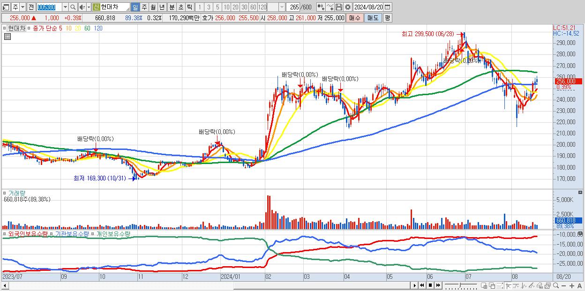
Task: Choose the 3 interval button
Action: pos(209,7)
